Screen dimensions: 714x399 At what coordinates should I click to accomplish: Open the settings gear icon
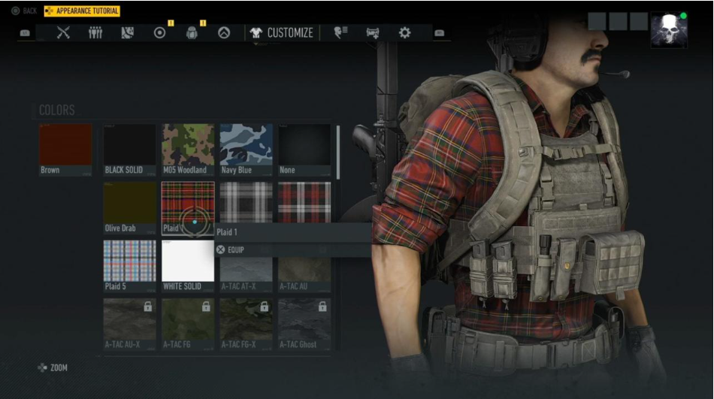[405, 33]
